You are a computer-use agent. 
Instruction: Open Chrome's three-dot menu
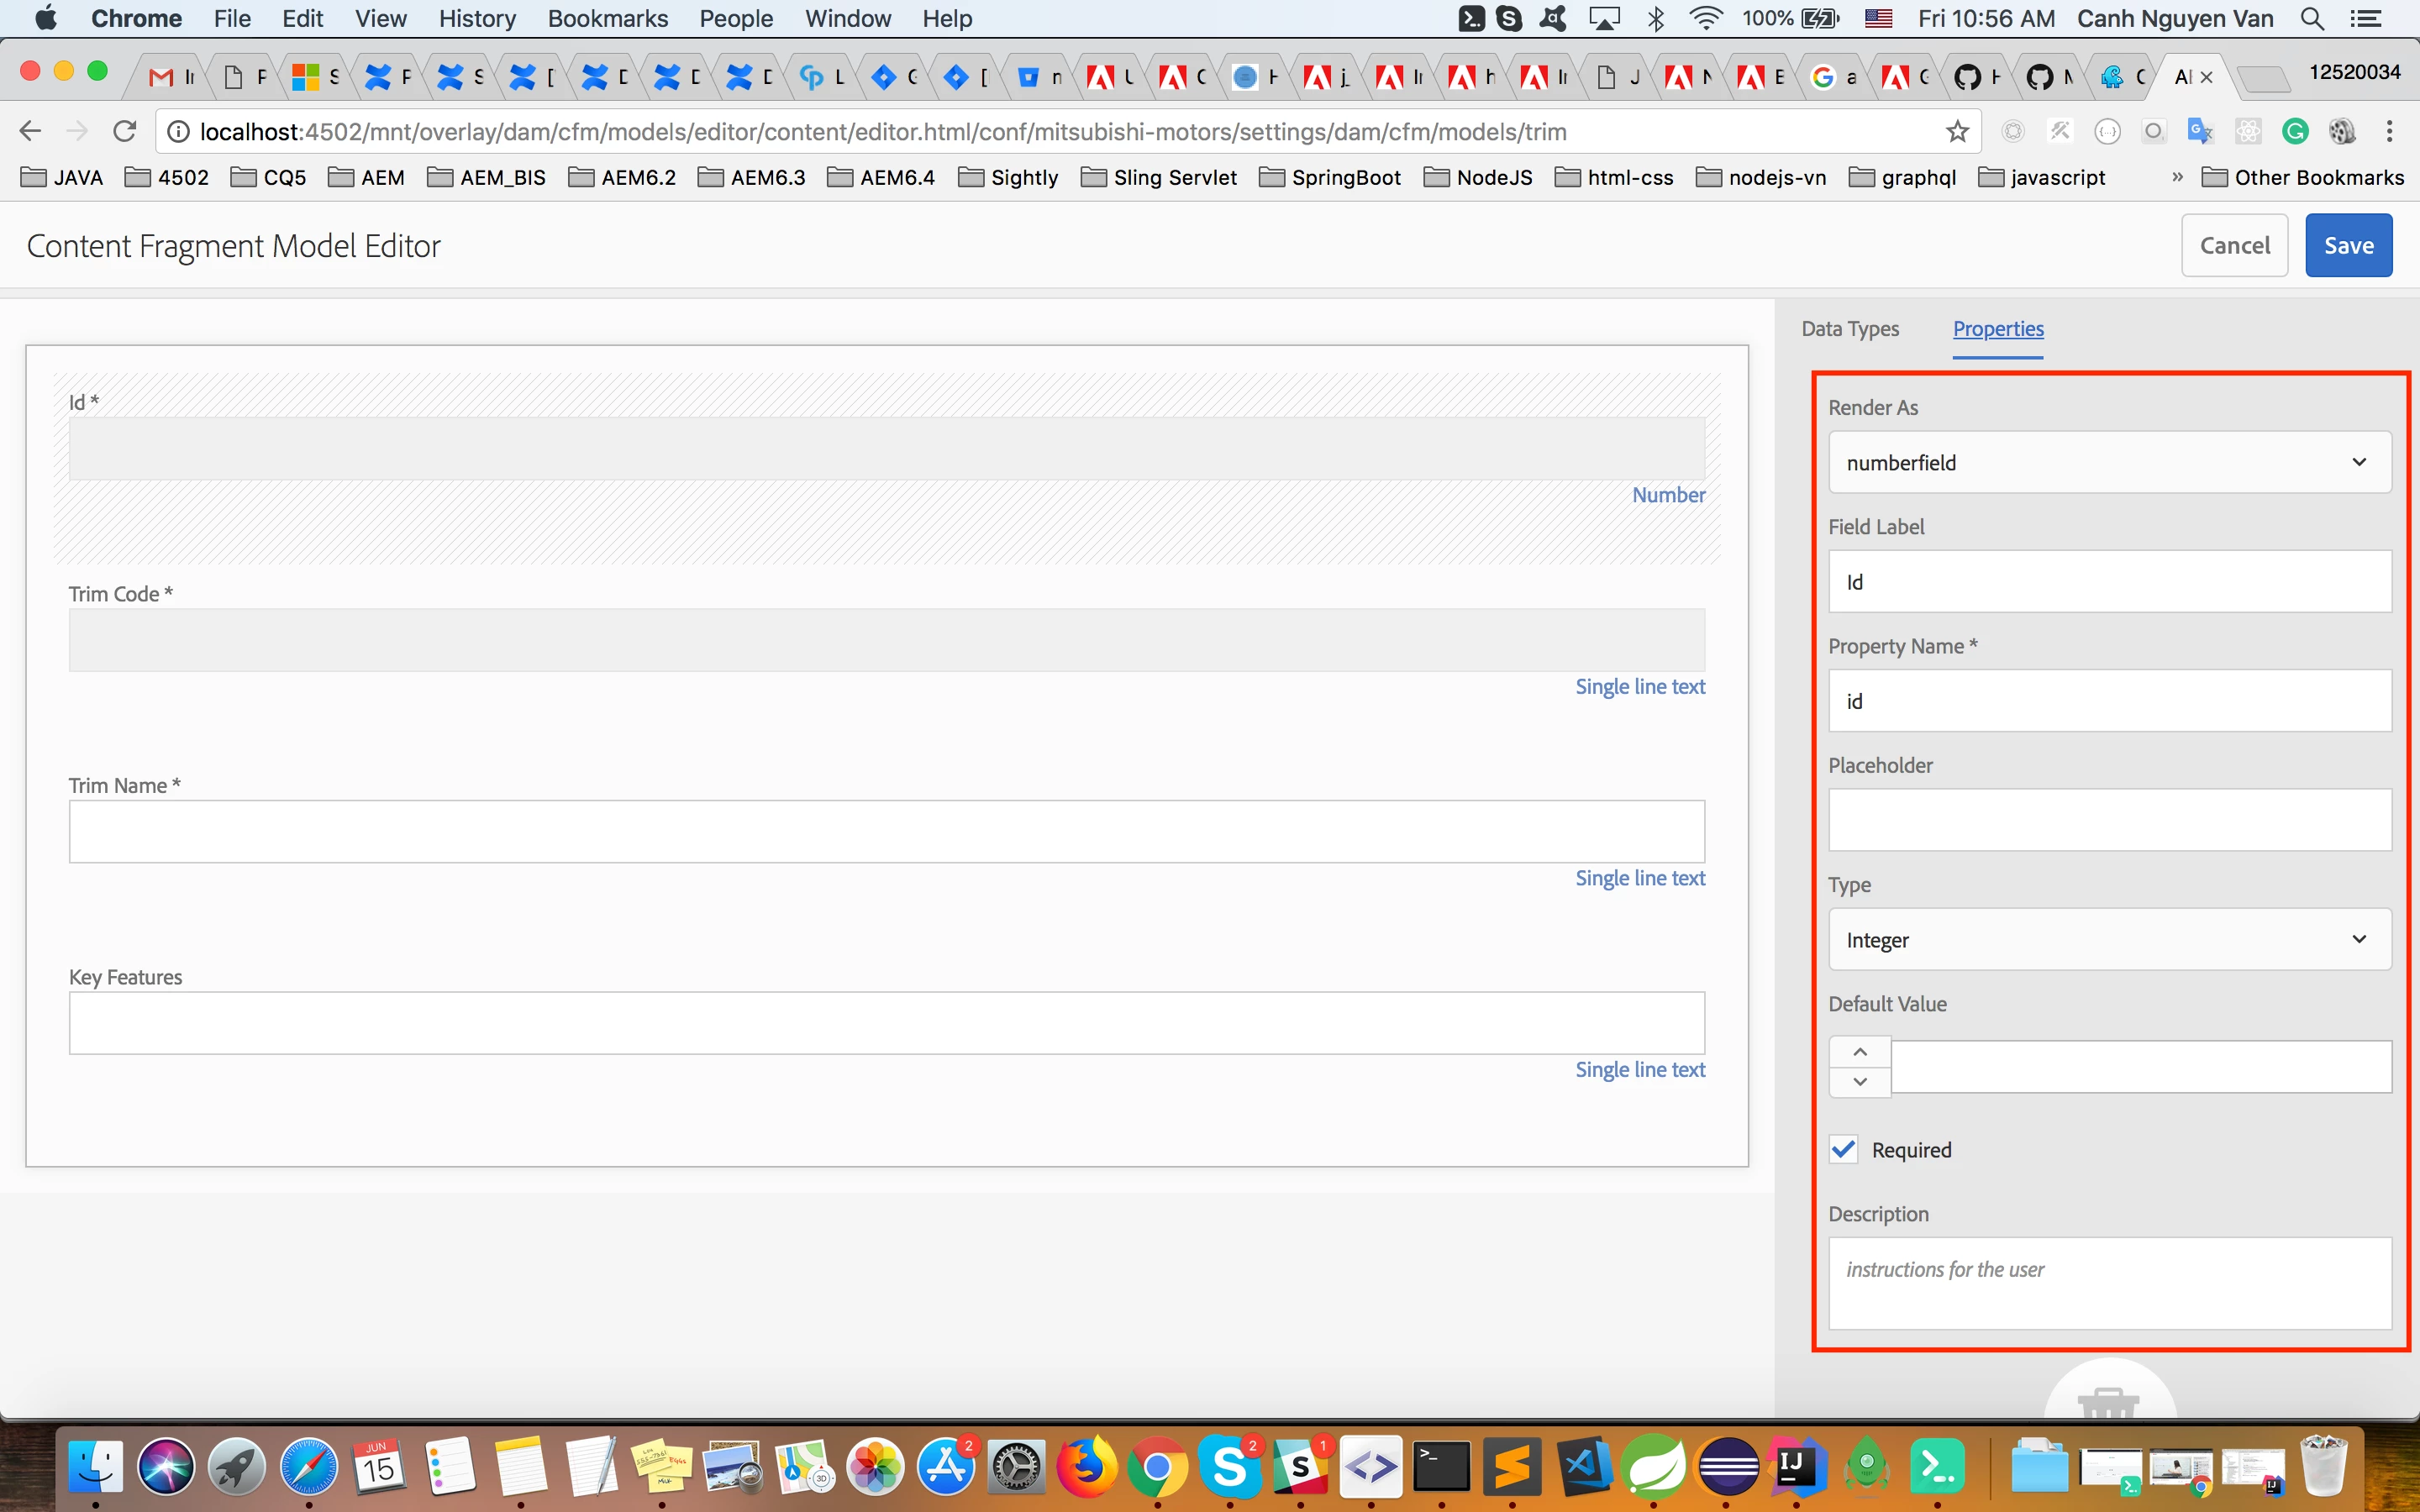tap(2389, 132)
